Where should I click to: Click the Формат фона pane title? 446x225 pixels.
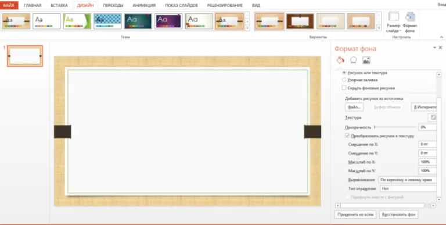tap(355, 49)
